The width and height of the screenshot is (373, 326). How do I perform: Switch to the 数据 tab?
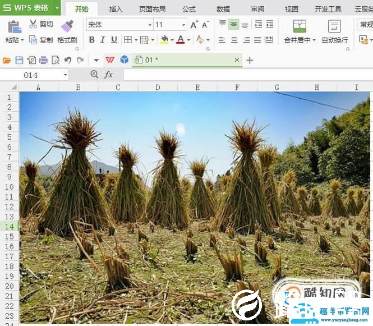[x=223, y=9]
